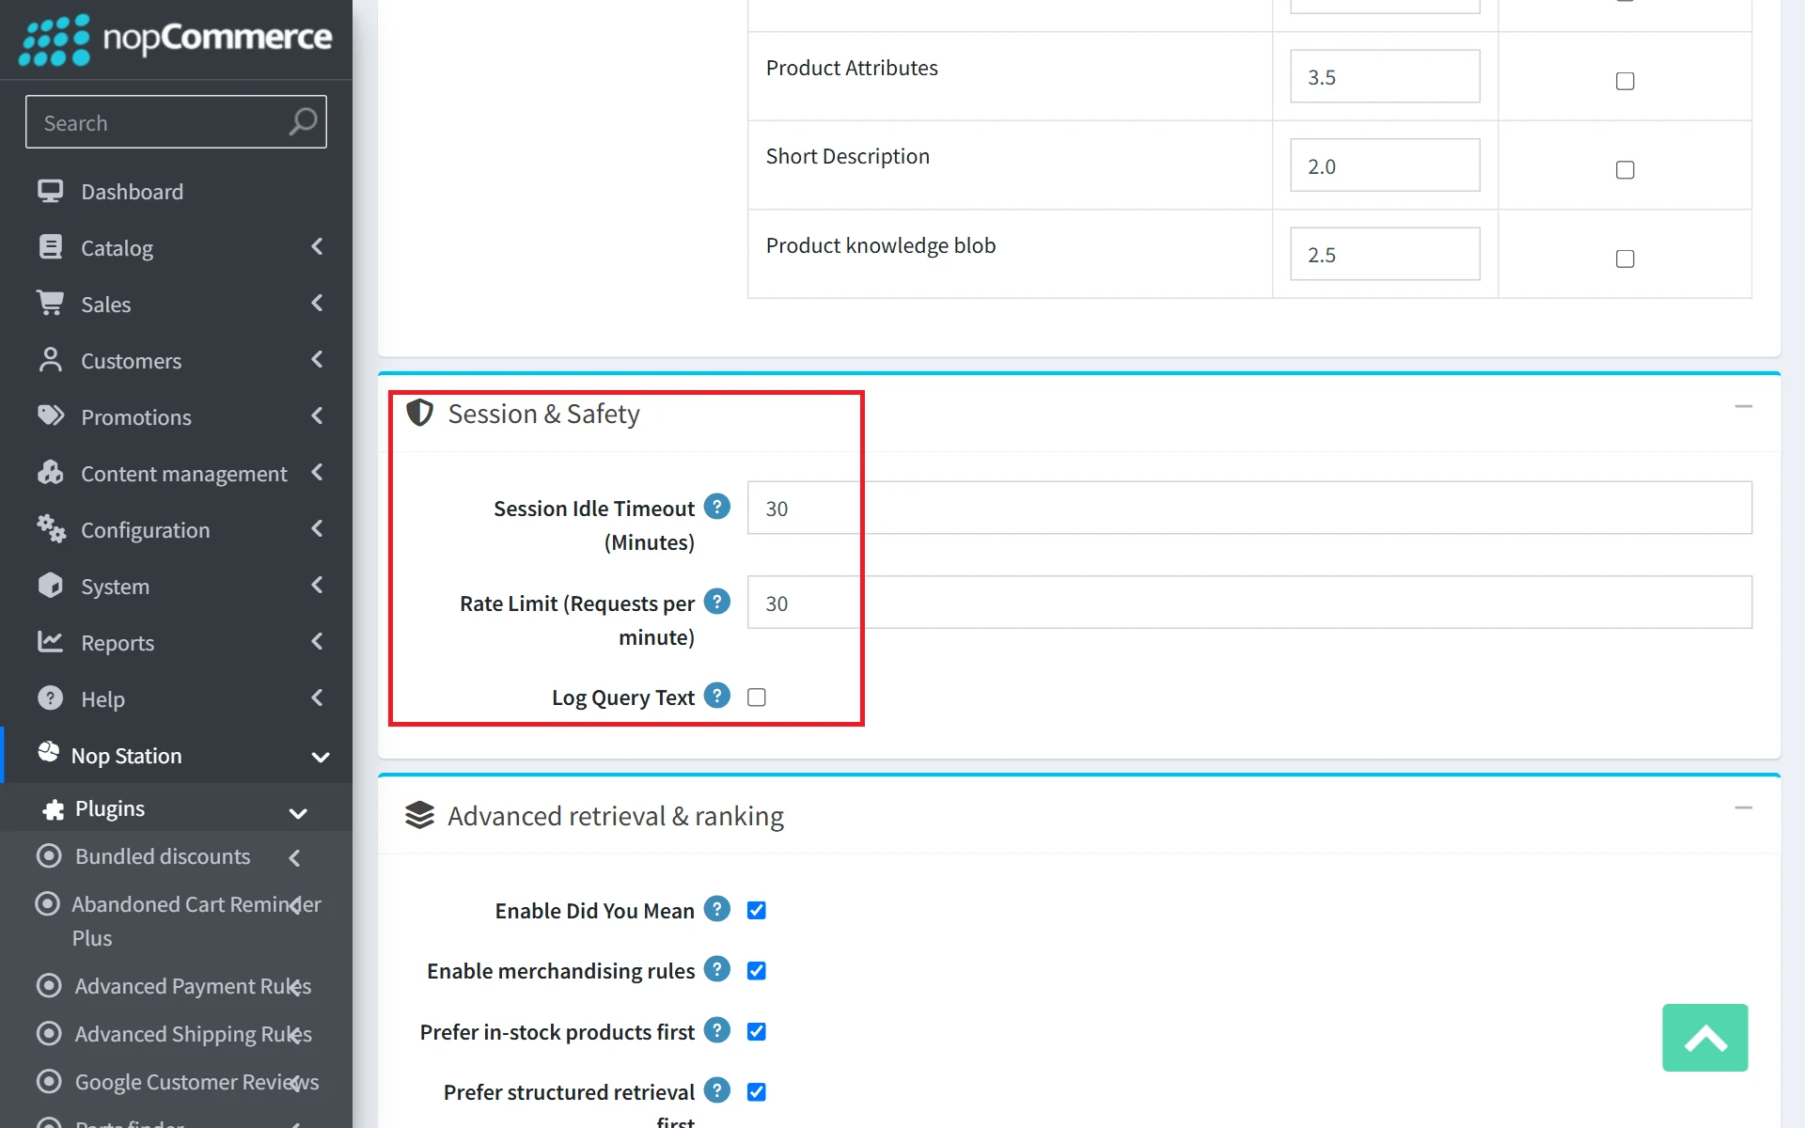Show help for Session Idle Timeout
Viewport: 1805px width, 1128px height.
(x=717, y=507)
